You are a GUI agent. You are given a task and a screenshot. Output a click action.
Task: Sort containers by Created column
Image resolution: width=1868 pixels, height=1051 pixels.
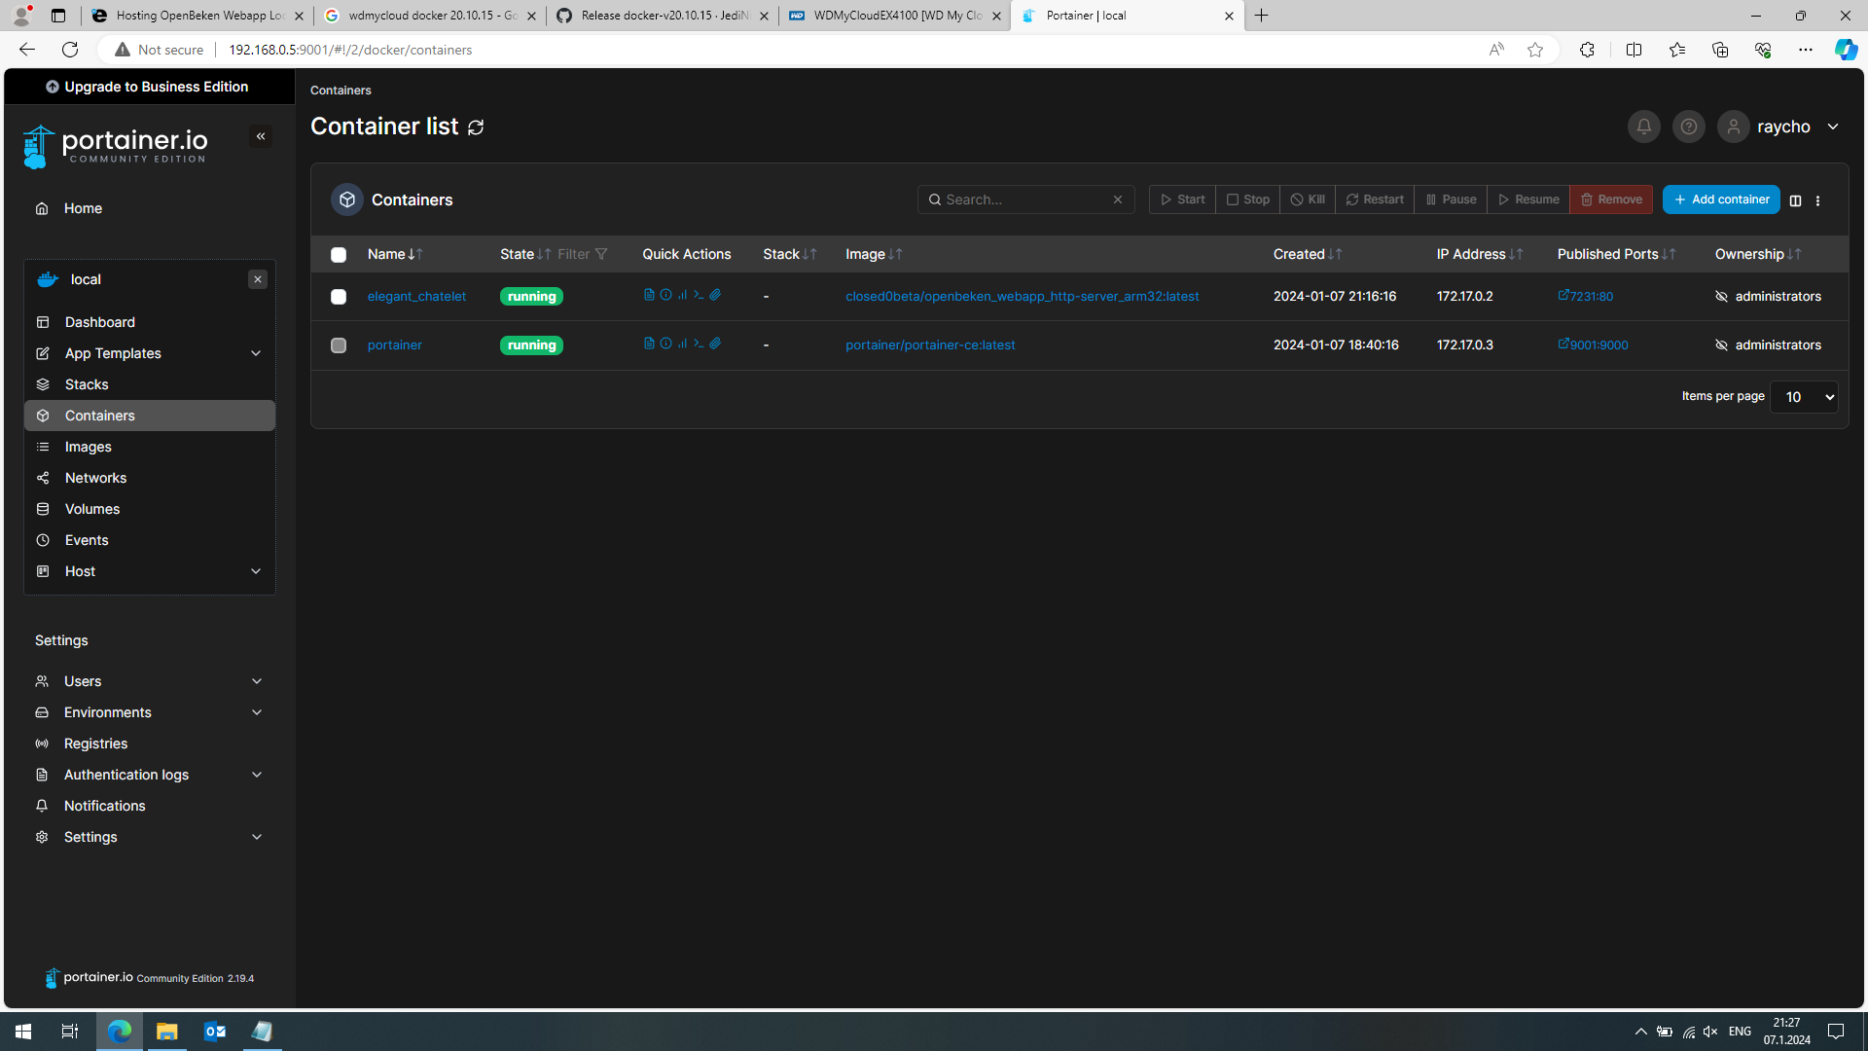1308,254
